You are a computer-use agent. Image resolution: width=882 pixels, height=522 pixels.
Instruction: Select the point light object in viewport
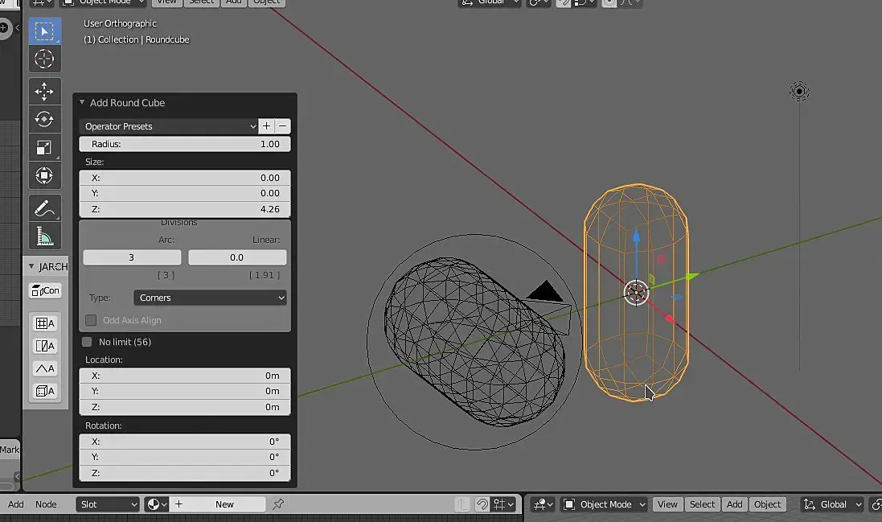(x=798, y=91)
